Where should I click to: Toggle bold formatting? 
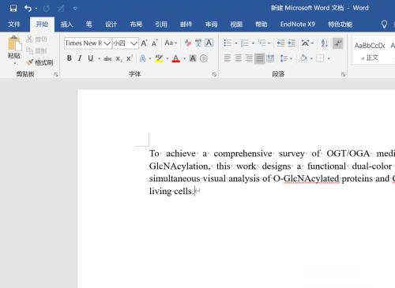point(70,58)
